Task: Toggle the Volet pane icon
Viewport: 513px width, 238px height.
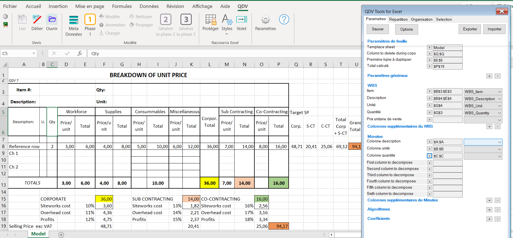Action: 242,20
